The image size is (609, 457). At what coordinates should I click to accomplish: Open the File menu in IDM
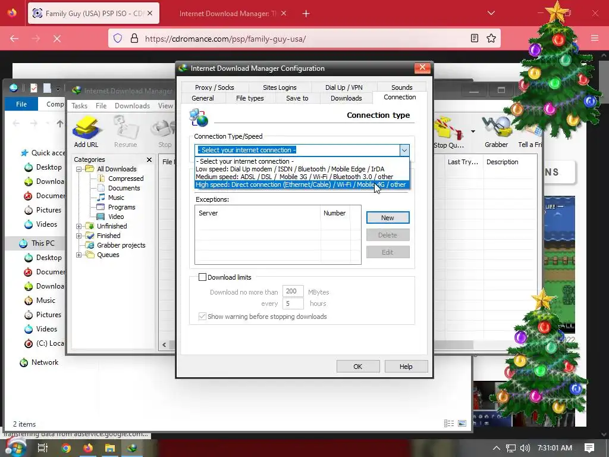click(101, 106)
